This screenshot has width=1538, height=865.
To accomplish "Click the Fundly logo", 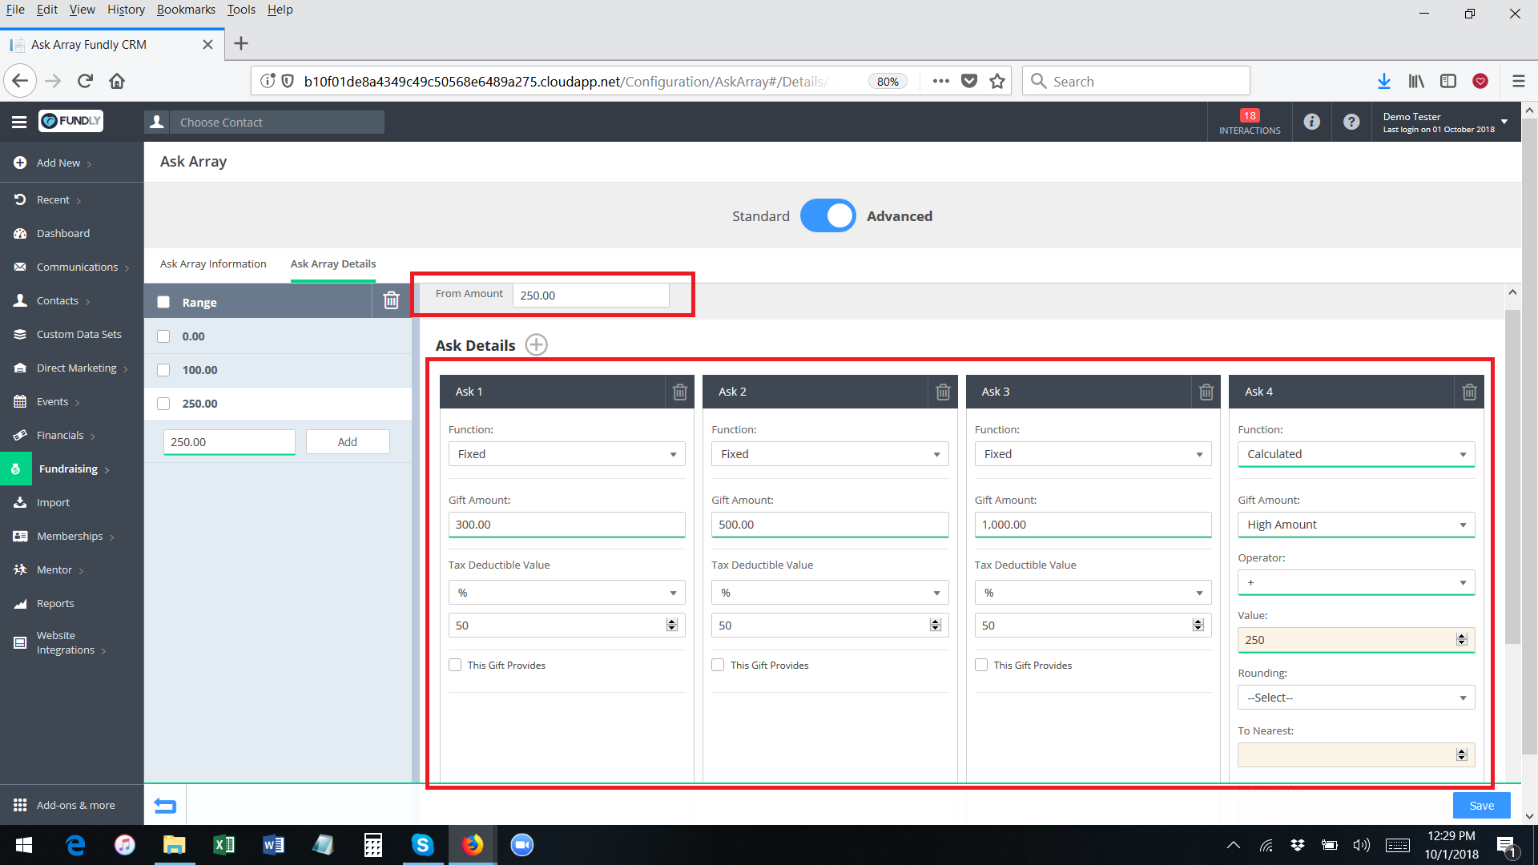I will (71, 121).
